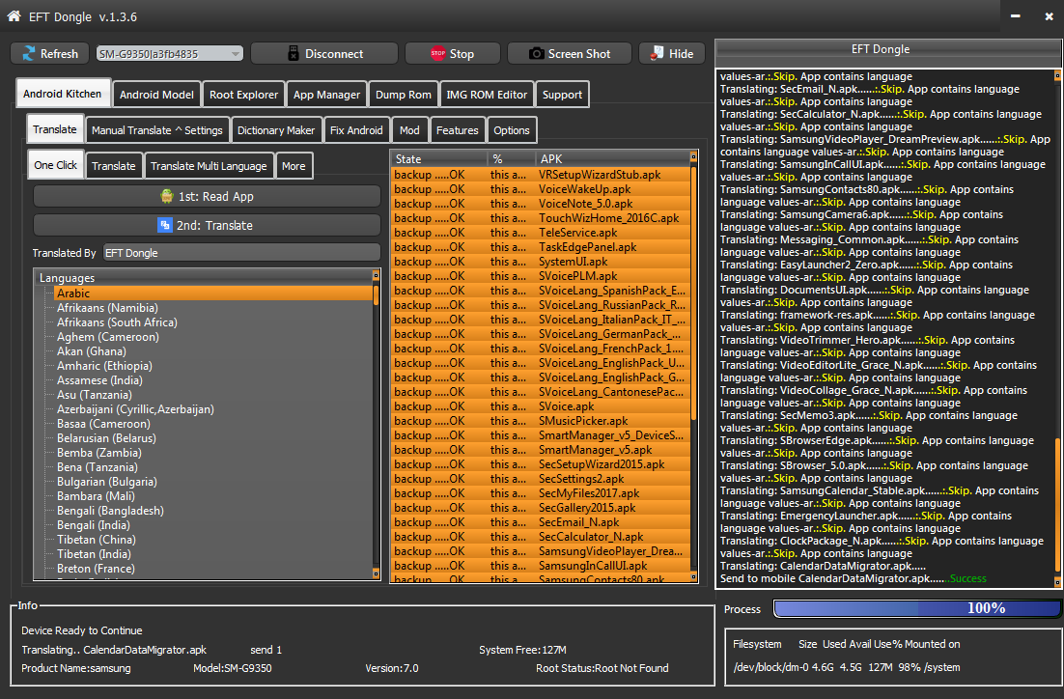Click the Languages list scrollbar
This screenshot has width=1064, height=699.
click(376, 426)
